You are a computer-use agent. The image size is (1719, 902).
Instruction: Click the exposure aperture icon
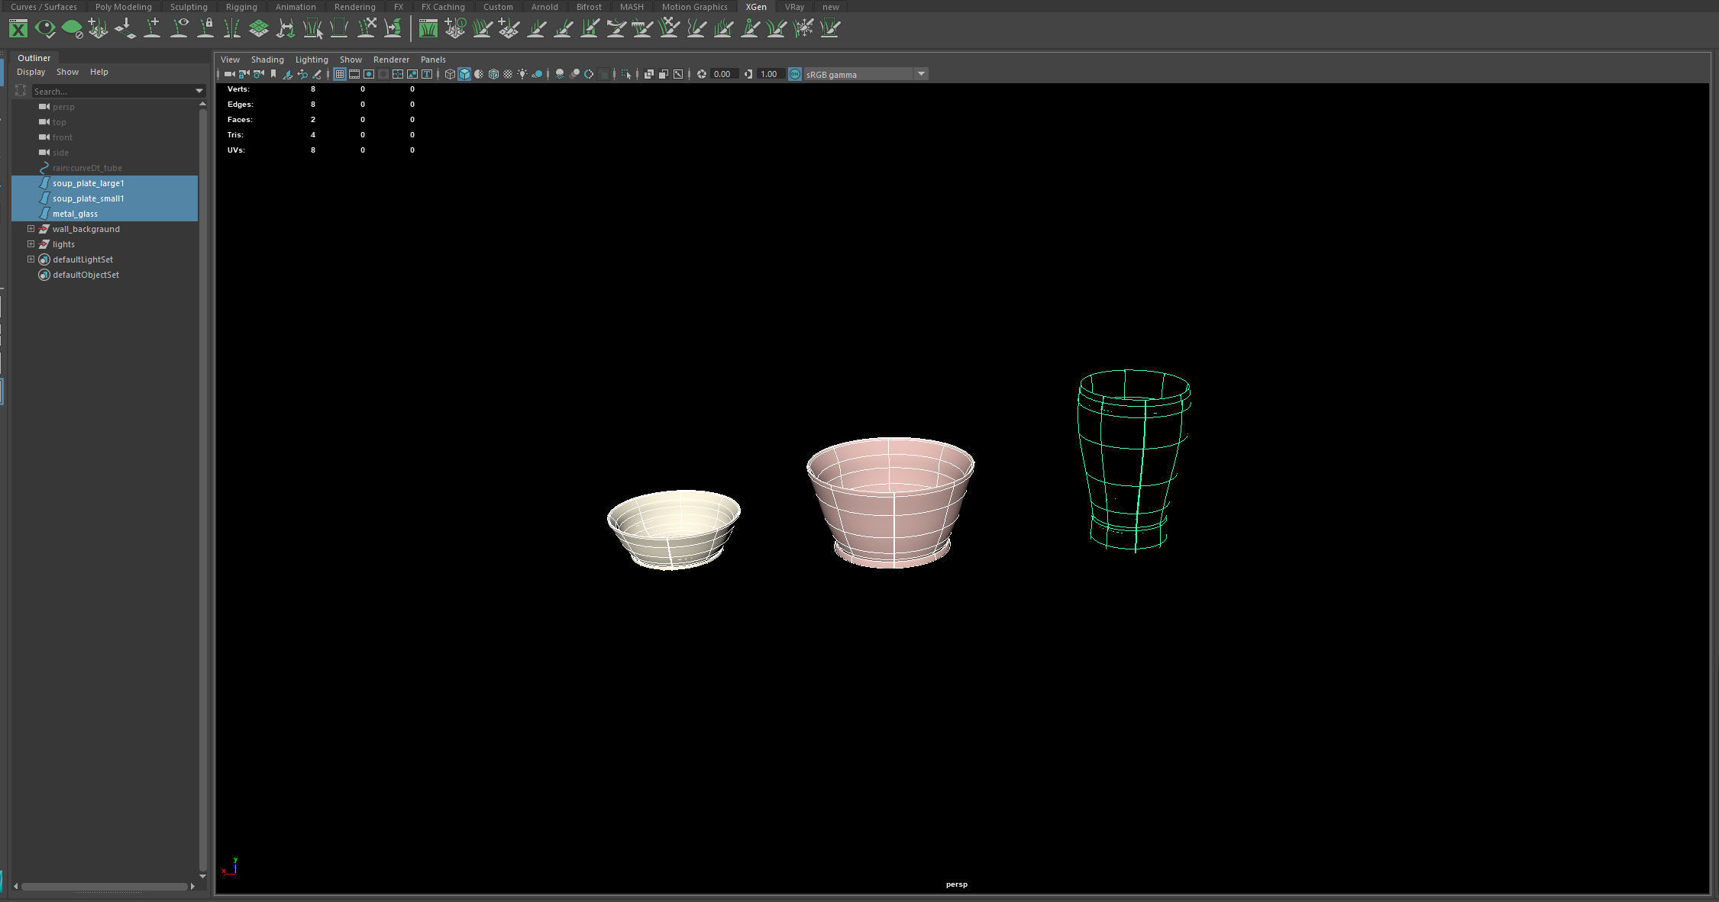click(701, 74)
